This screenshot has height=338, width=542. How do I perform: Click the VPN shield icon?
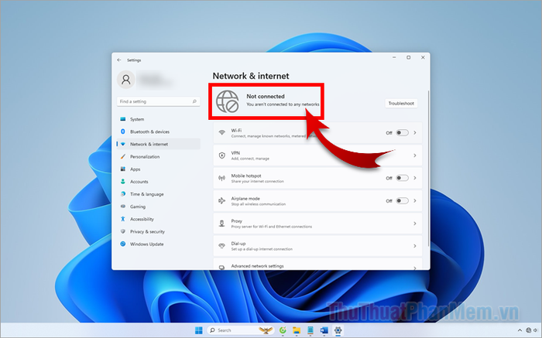[222, 155]
